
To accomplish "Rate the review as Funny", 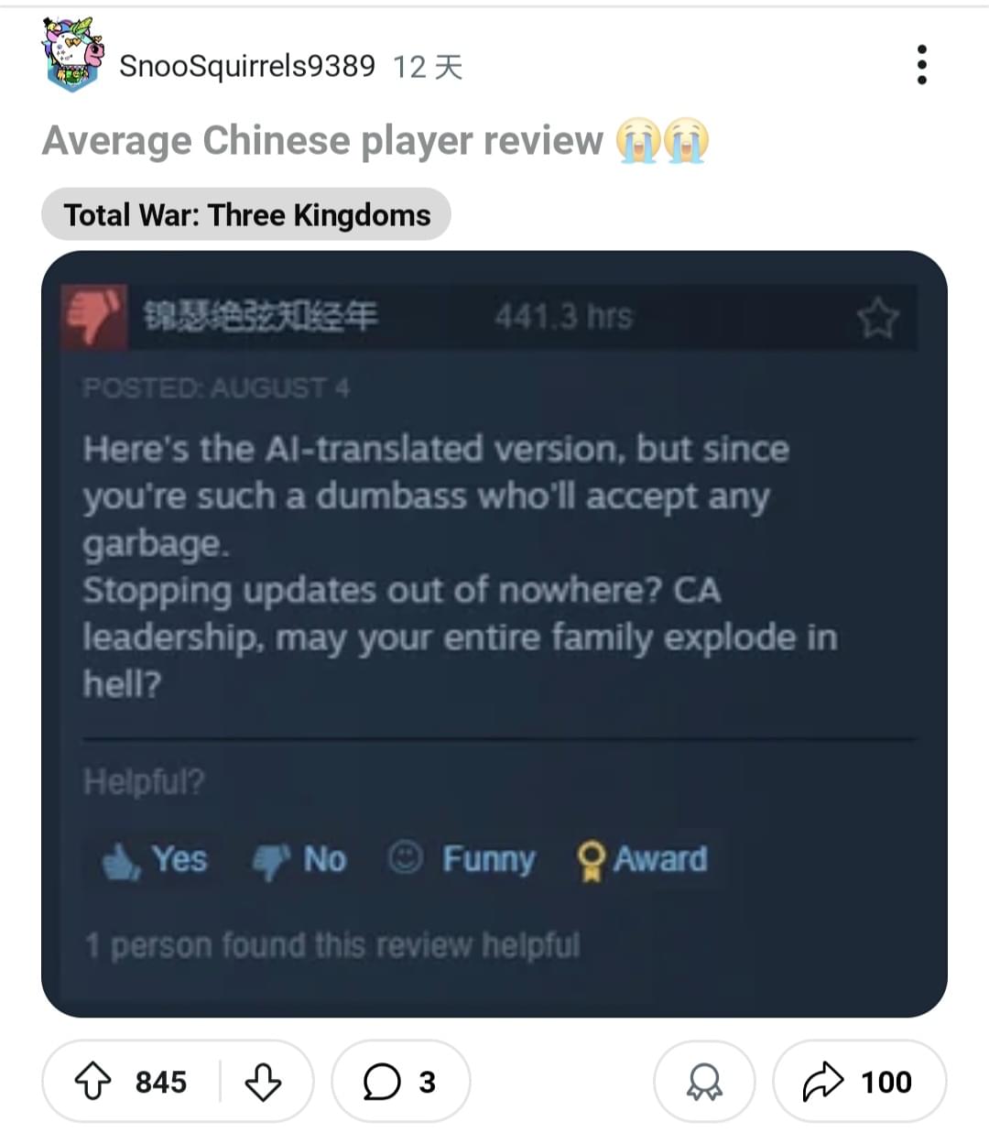I will pyautogui.click(x=462, y=859).
